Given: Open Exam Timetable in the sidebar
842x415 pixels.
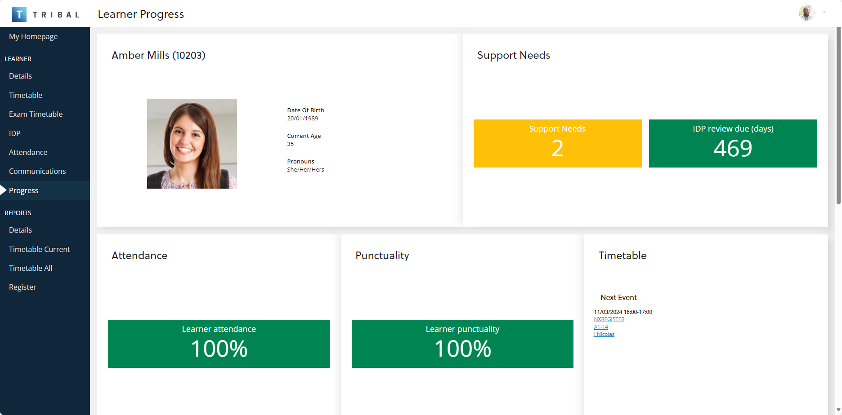Looking at the screenshot, I should [x=36, y=114].
